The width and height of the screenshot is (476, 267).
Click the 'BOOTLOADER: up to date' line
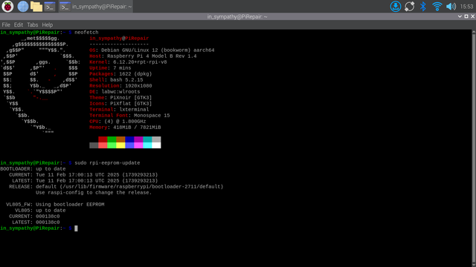point(33,169)
